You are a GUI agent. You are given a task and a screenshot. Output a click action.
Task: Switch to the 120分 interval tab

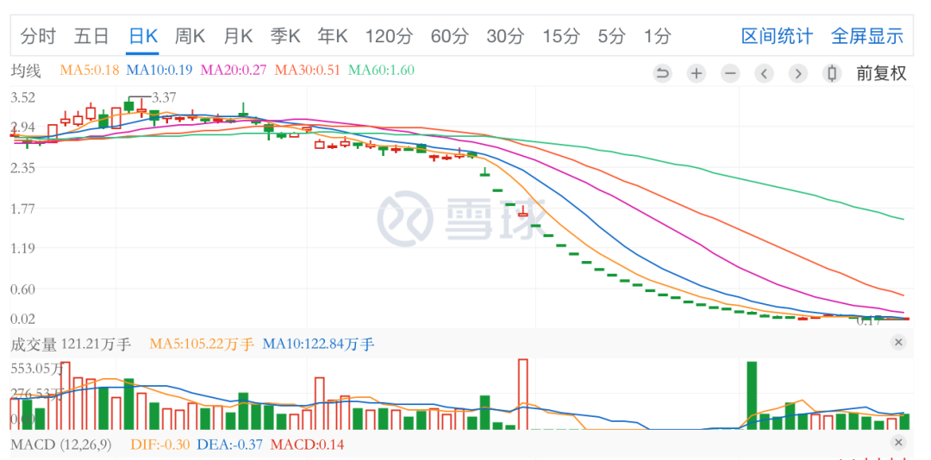click(x=389, y=36)
